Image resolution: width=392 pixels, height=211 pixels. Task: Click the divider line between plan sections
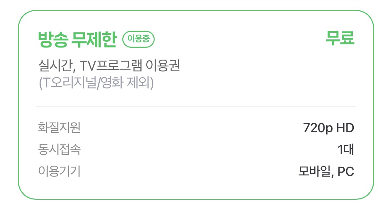point(196,106)
